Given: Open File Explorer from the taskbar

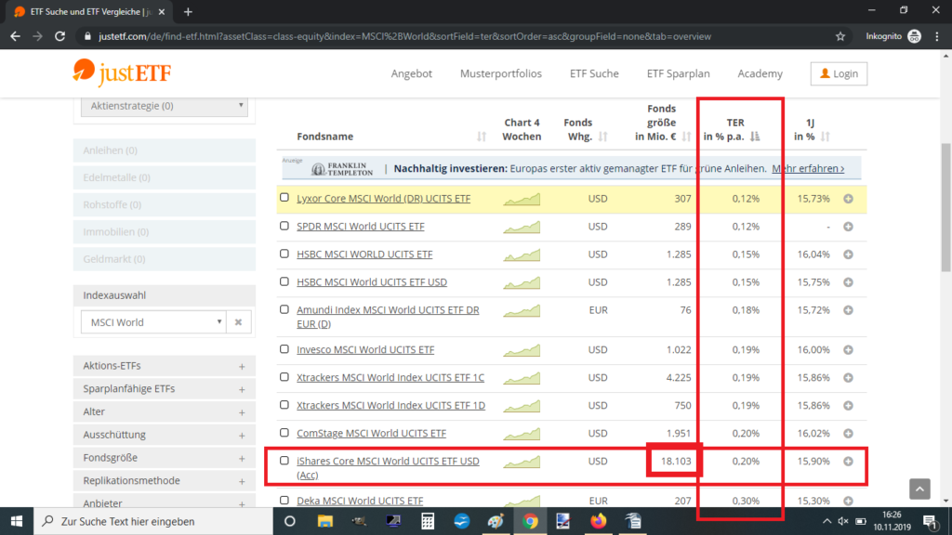Looking at the screenshot, I should click(x=324, y=521).
